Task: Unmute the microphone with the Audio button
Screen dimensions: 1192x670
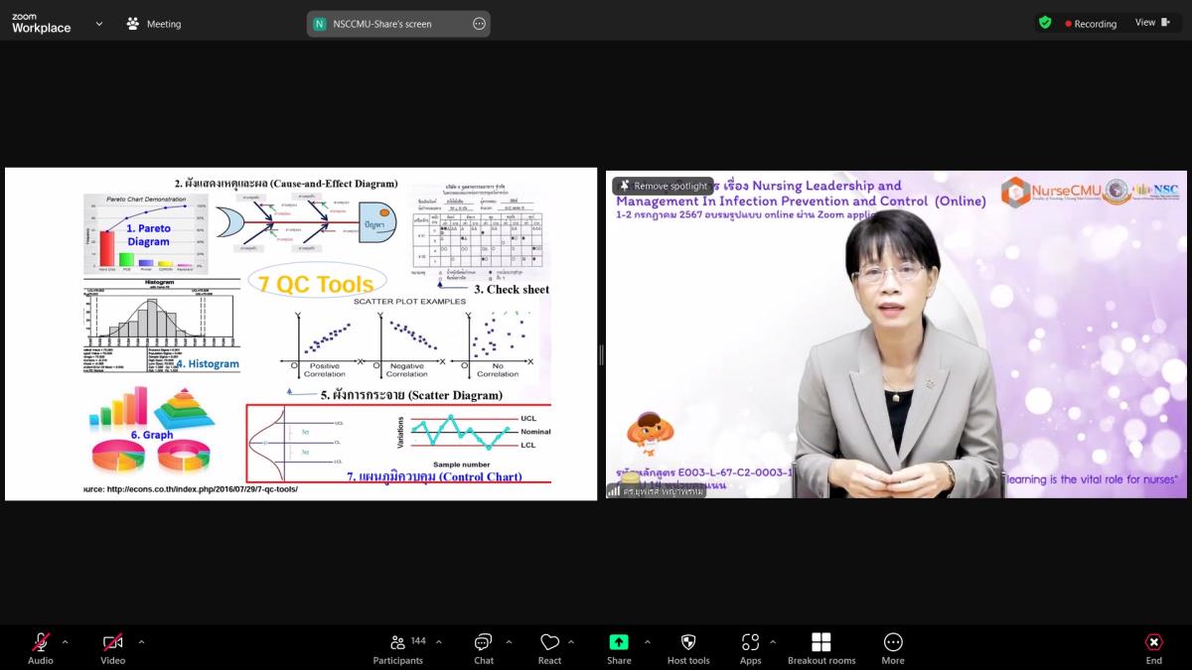Action: [41, 648]
